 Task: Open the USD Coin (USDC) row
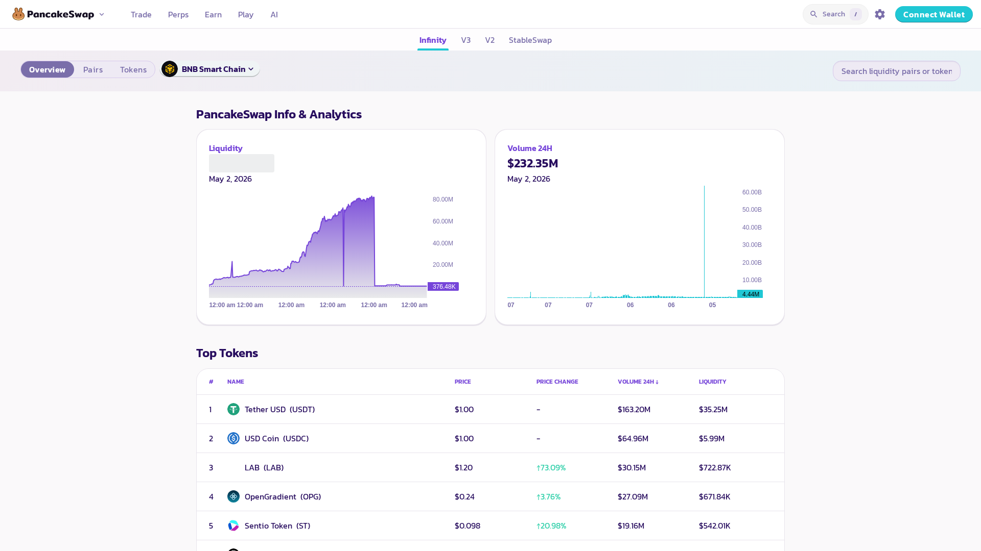pyautogui.click(x=491, y=438)
